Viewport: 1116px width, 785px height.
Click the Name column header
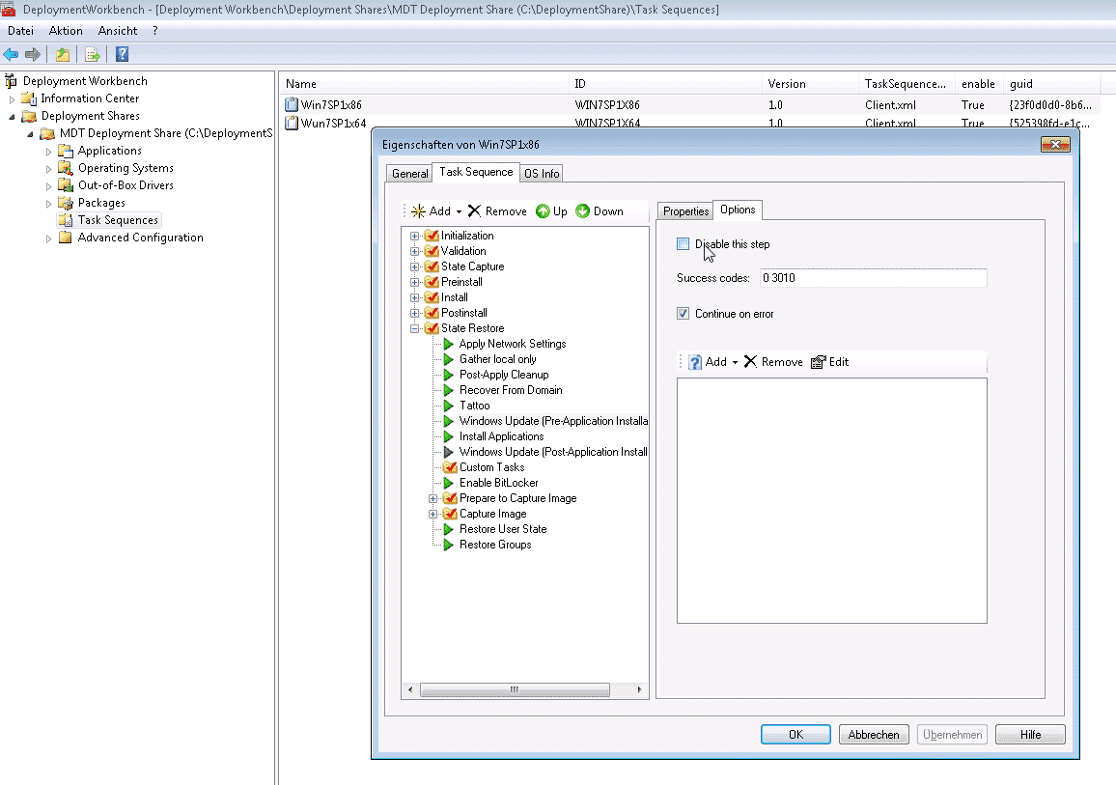tap(425, 84)
